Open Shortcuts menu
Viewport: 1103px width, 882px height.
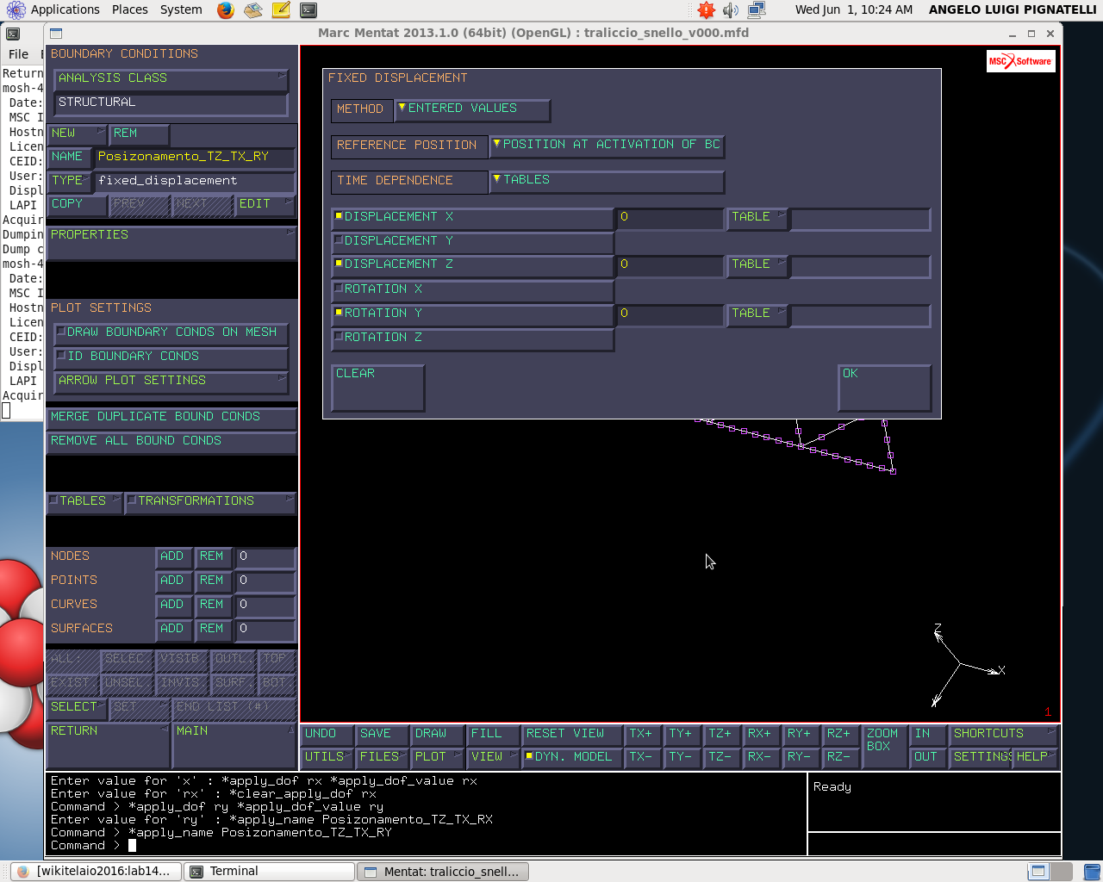pyautogui.click(x=1003, y=735)
